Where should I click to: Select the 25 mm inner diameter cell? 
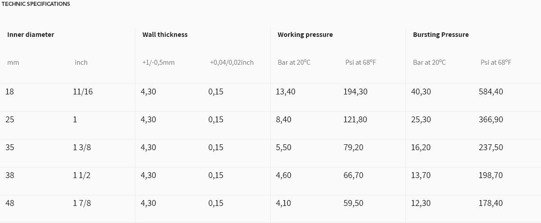point(9,120)
